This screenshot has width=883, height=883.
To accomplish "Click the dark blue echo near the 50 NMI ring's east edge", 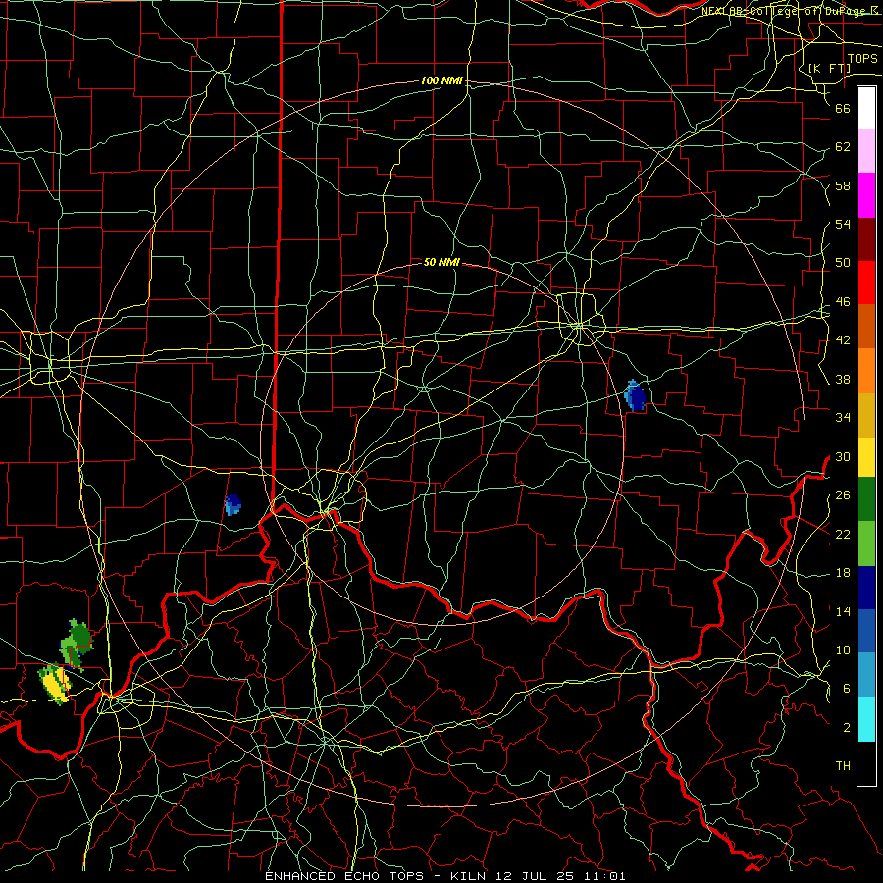I will [x=635, y=395].
